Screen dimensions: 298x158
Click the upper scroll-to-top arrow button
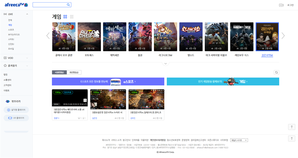click(x=292, y=127)
